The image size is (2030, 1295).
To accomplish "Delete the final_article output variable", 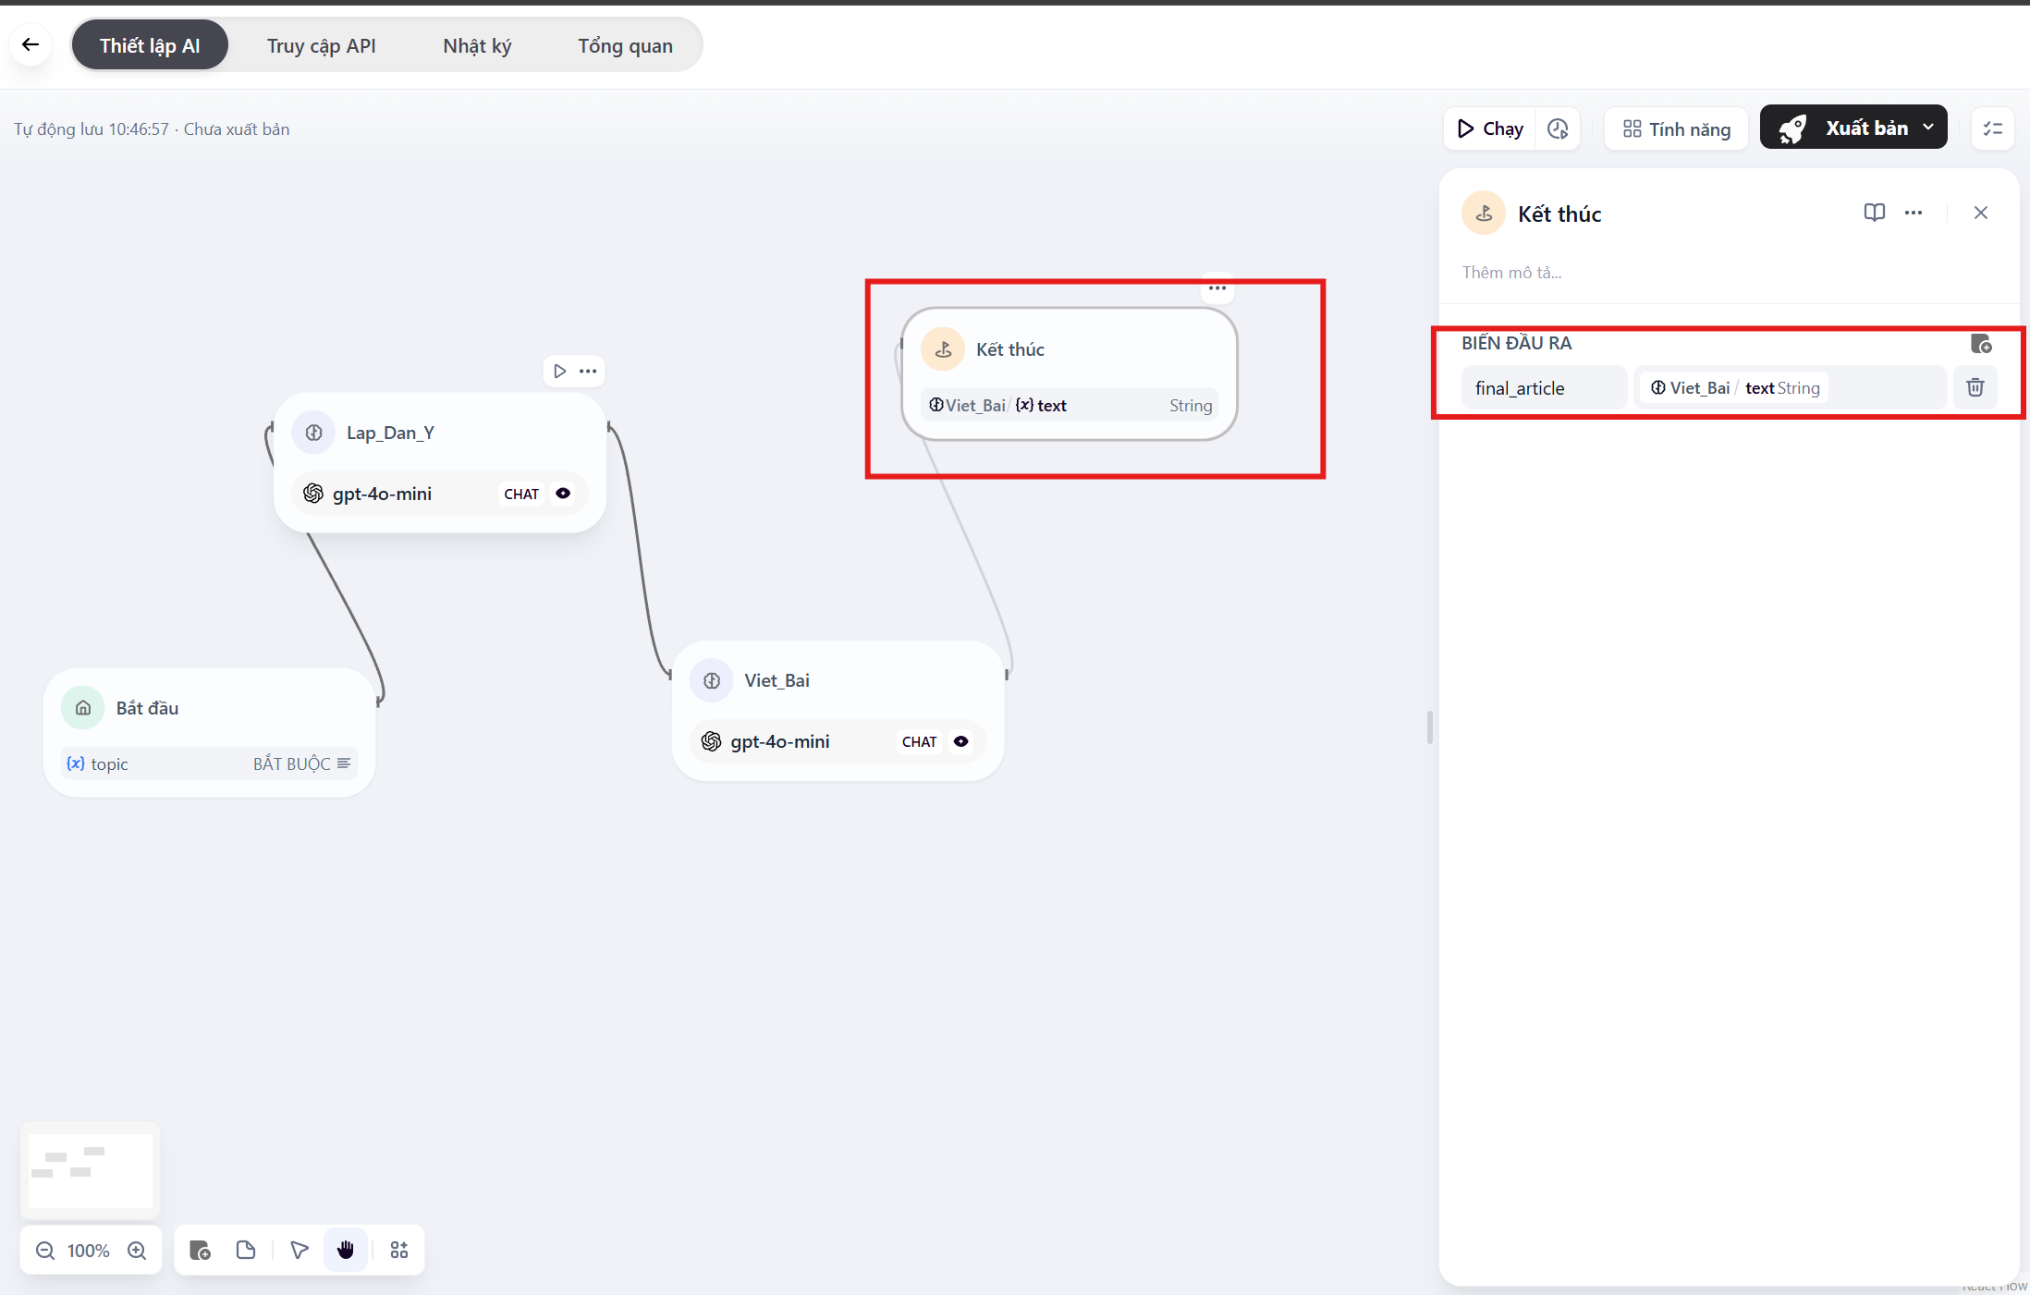I will coord(1975,387).
